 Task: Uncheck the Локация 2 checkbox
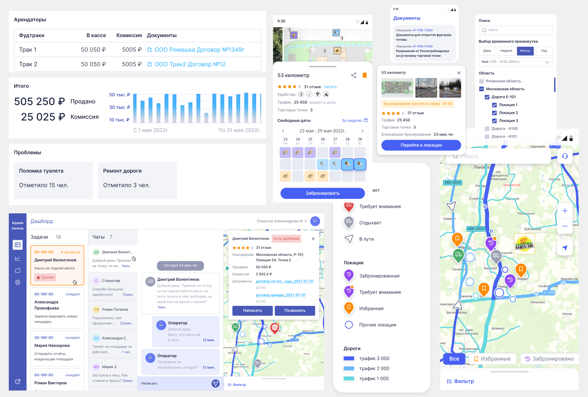click(494, 113)
